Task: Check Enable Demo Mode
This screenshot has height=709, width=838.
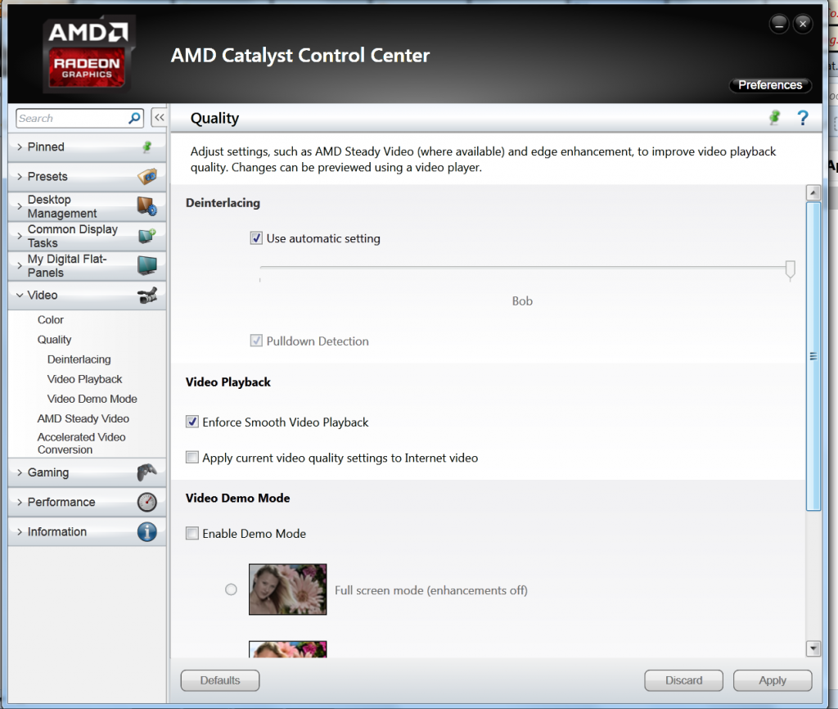Action: coord(192,533)
